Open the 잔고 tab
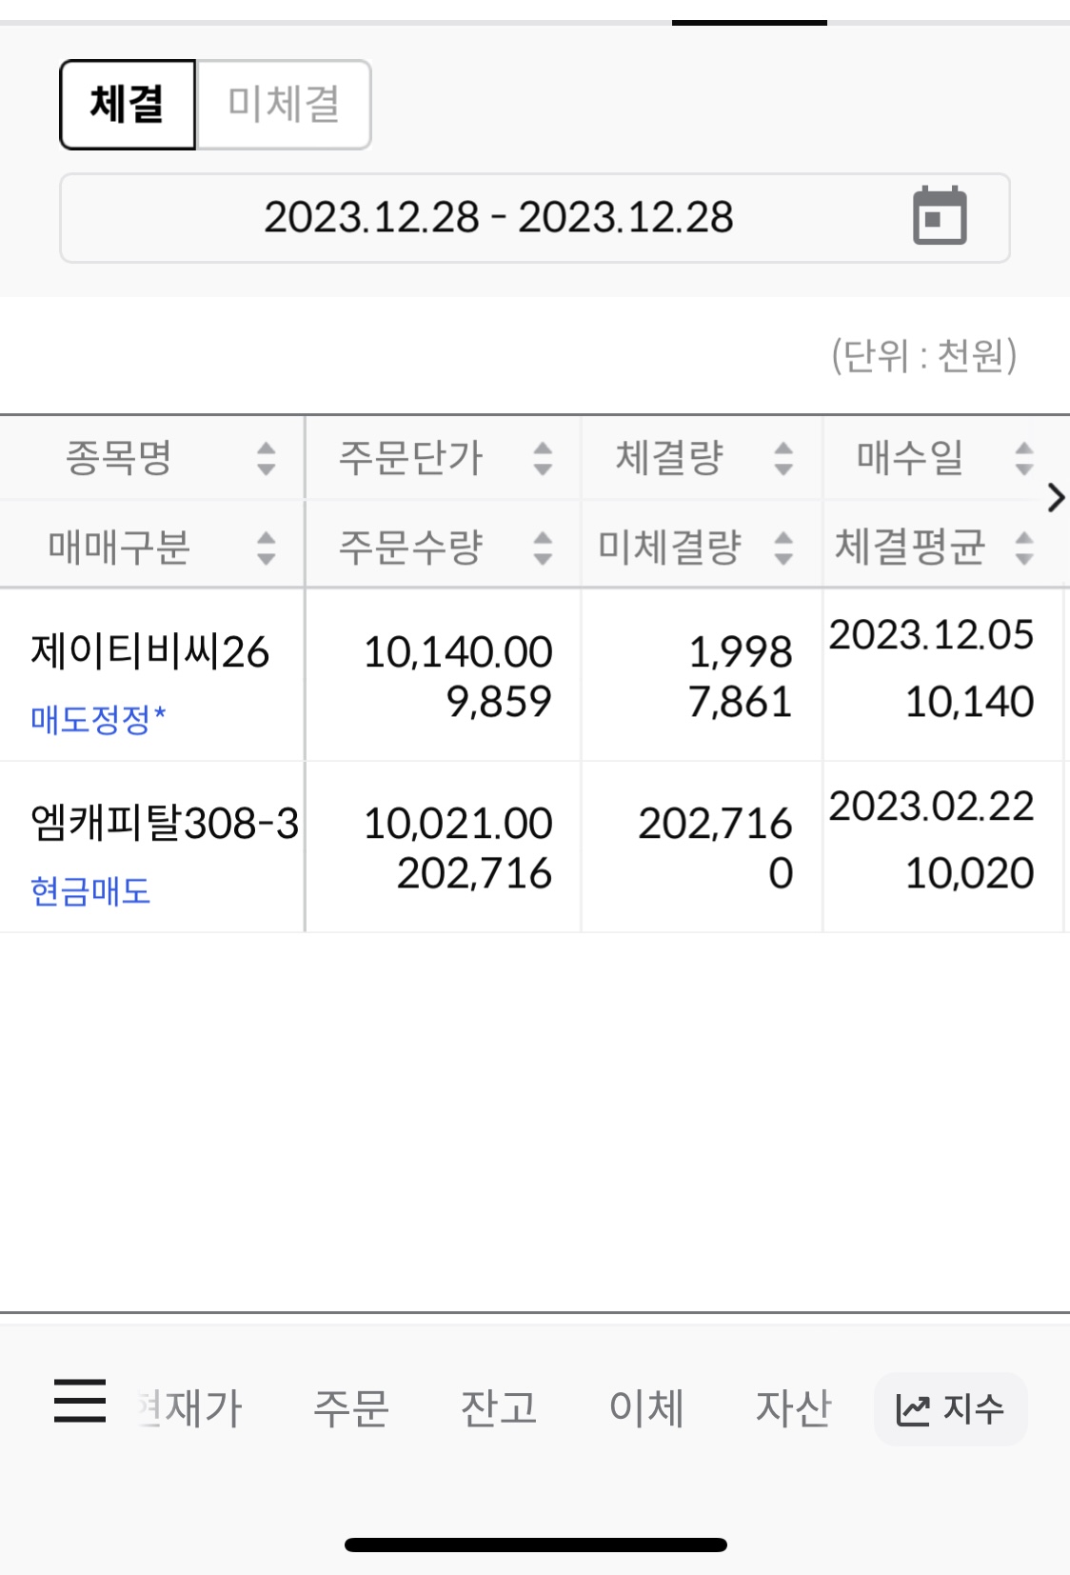The width and height of the screenshot is (1070, 1575). (499, 1408)
